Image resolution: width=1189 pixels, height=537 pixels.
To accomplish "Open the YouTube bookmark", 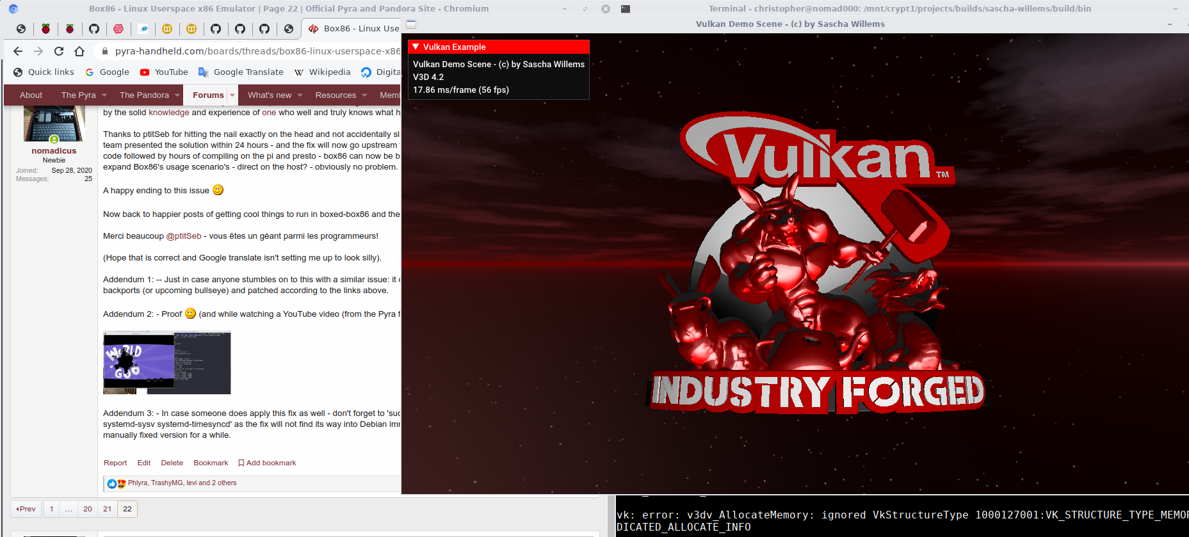I will click(164, 72).
